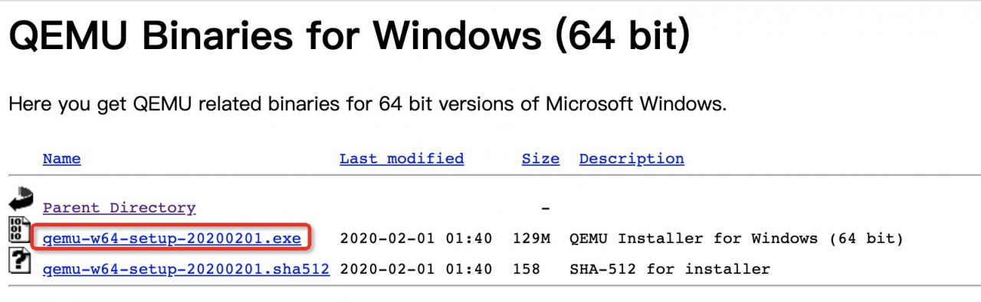The width and height of the screenshot is (981, 302).
Task: Click the QEMU Installer for Windows description text
Action: pyautogui.click(x=737, y=238)
